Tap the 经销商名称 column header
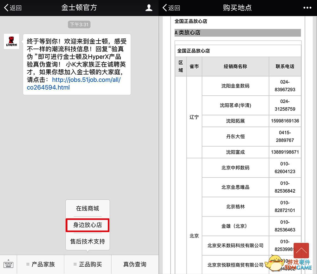317x274 pixels. pyautogui.click(x=235, y=66)
